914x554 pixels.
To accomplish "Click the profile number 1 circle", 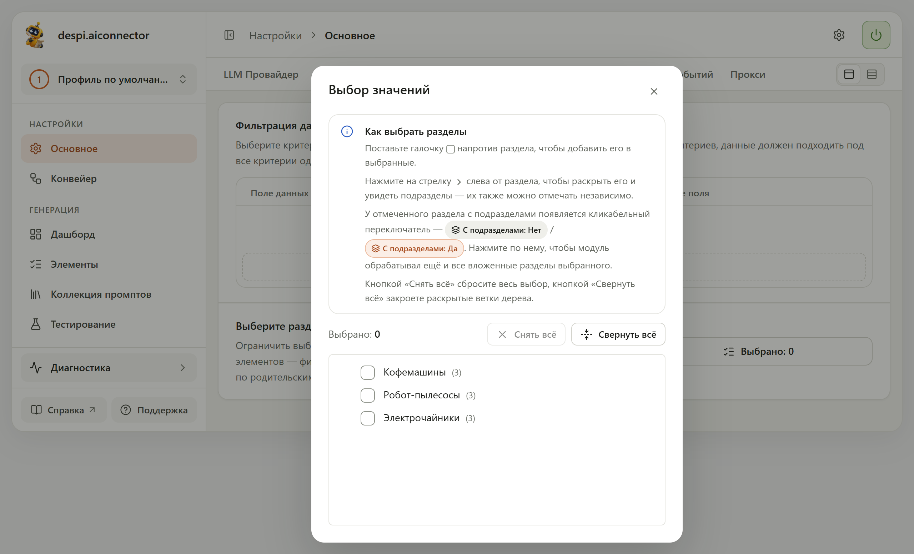I will click(39, 79).
